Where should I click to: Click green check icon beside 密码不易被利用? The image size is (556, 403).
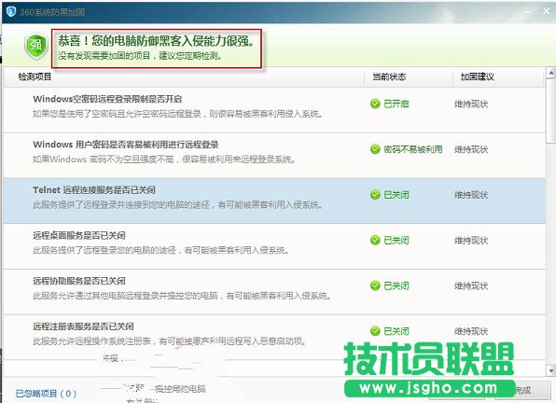pyautogui.click(x=375, y=149)
